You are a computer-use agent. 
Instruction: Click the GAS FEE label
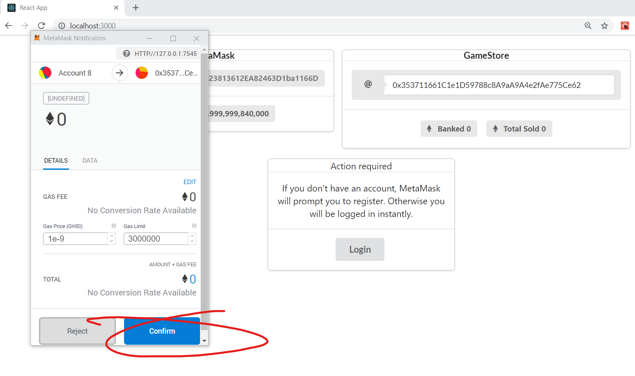pos(55,197)
